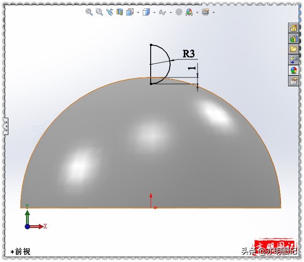The image size is (304, 262).
Task: Open the SolidWorks Resources home tab
Action: coord(293,28)
